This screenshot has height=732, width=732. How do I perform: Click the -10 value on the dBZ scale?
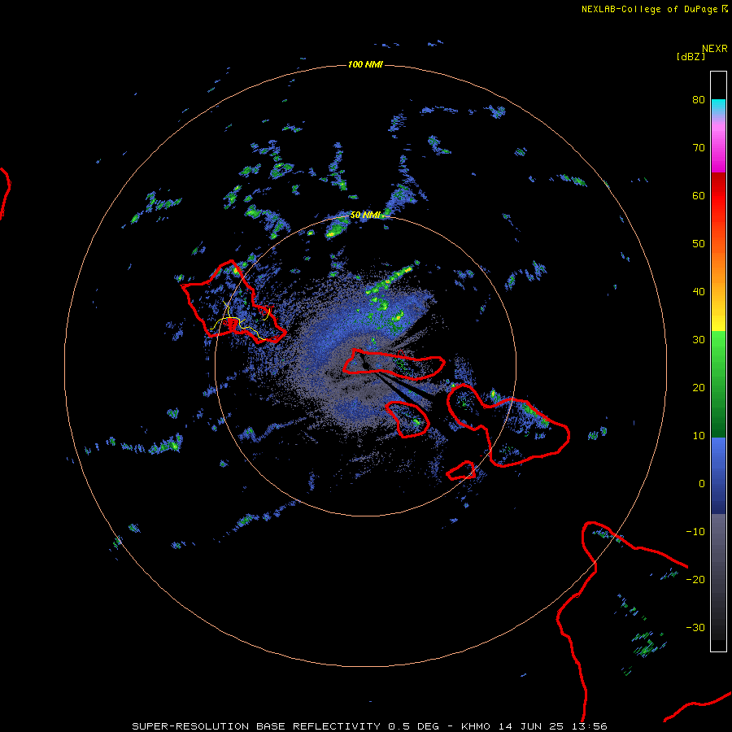pyautogui.click(x=695, y=532)
